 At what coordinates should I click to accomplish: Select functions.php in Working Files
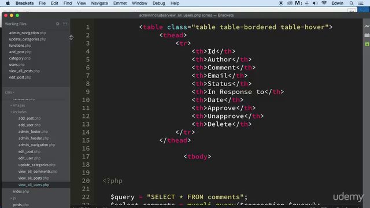(20, 46)
